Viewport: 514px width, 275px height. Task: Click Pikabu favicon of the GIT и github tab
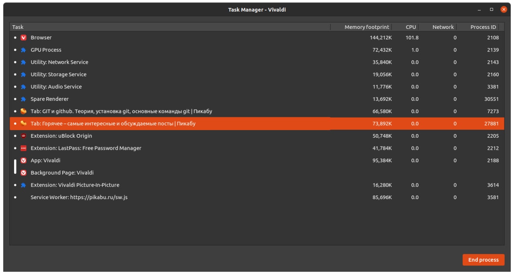tap(23, 111)
